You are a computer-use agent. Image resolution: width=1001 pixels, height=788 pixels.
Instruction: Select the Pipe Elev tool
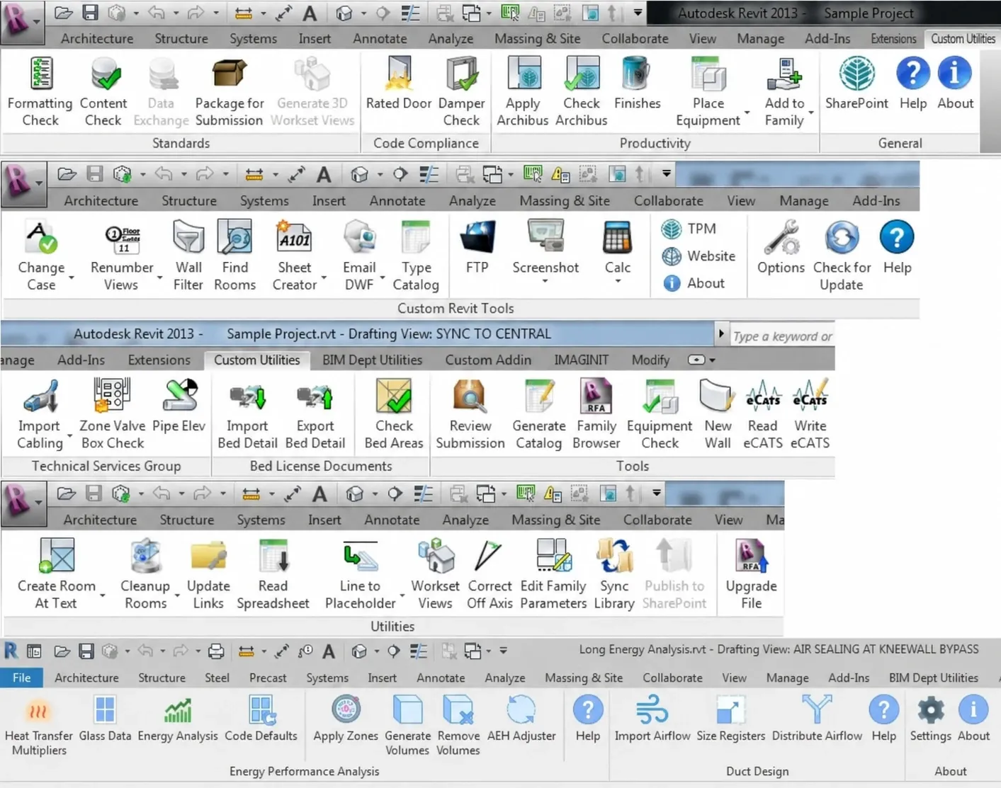(x=179, y=406)
